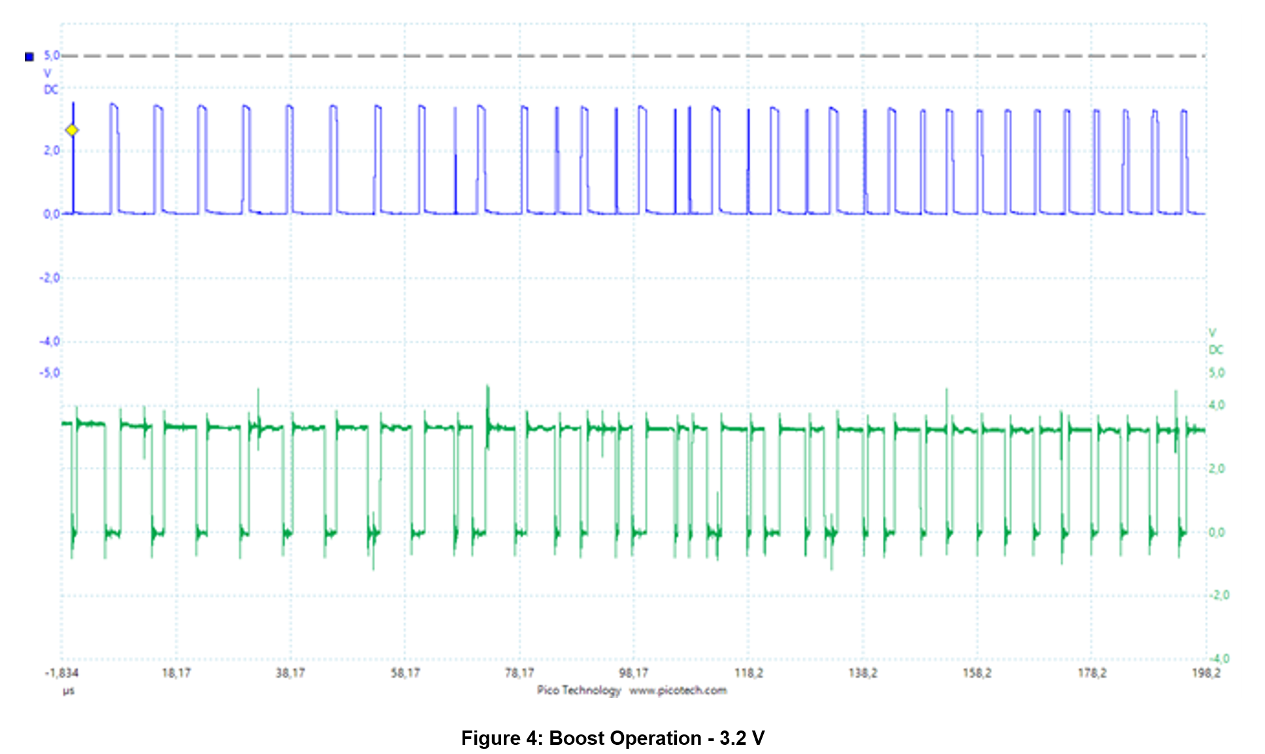This screenshot has width=1265, height=754.
Task: Click the 138,2 time axis label
Action: point(862,673)
